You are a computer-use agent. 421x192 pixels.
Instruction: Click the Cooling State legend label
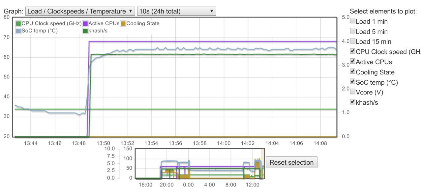click(143, 24)
